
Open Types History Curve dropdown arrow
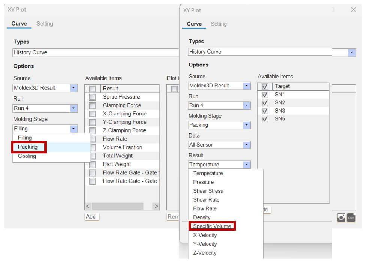(x=352, y=52)
